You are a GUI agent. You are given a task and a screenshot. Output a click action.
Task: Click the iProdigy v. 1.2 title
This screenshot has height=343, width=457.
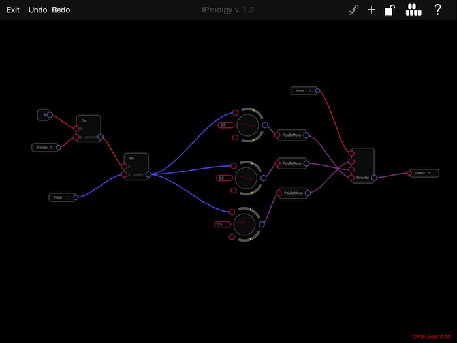click(x=228, y=10)
